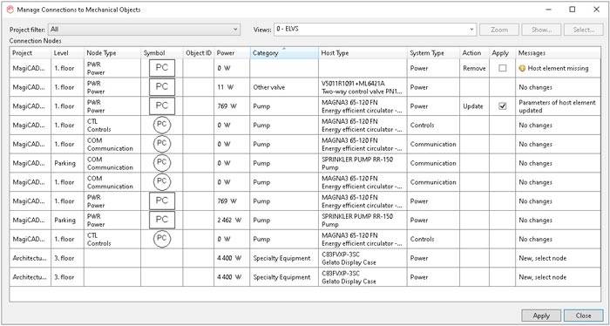Click the application icon in the title bar

[10, 10]
